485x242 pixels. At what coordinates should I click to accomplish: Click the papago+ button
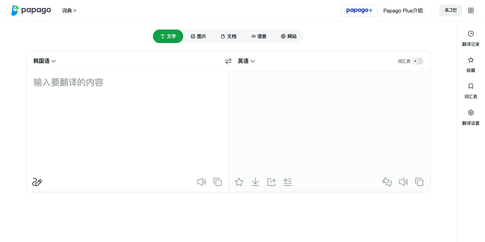tap(359, 11)
